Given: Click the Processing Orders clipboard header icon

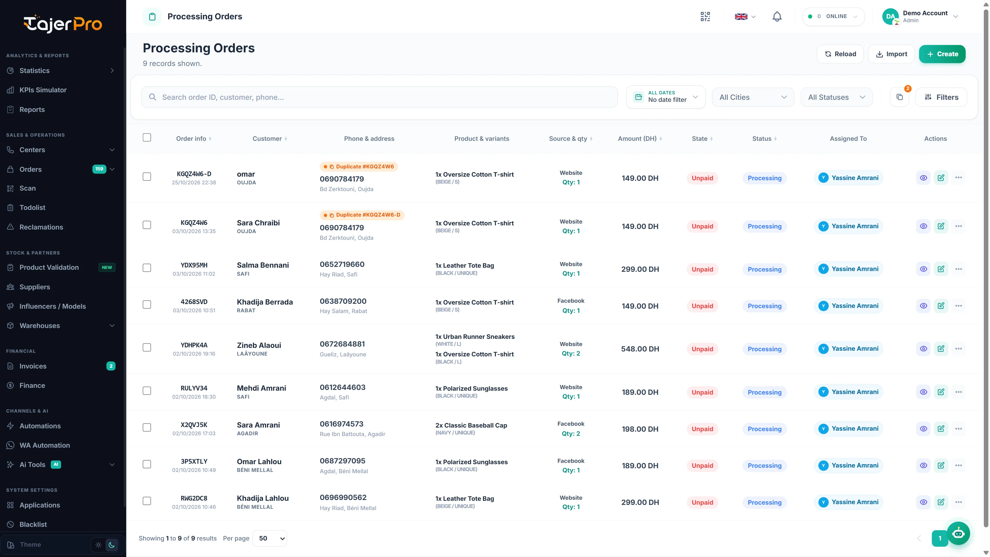Looking at the screenshot, I should click(152, 17).
